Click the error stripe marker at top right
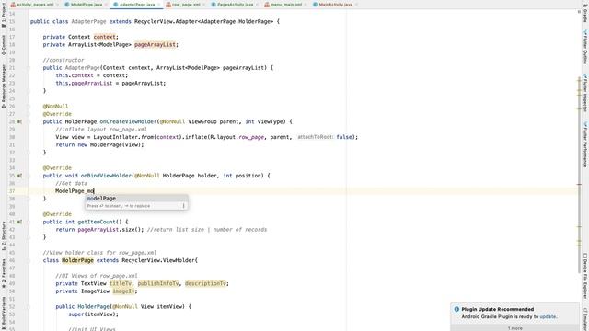This screenshot has height=331, width=589. coord(579,12)
